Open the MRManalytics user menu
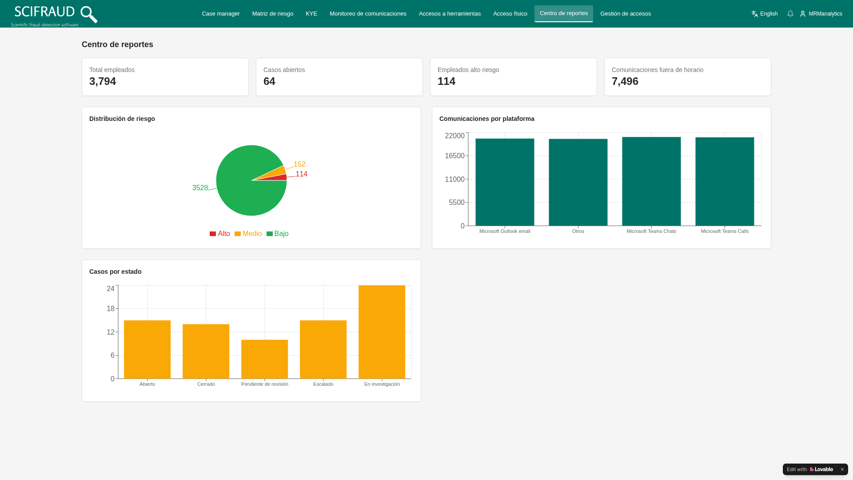 tap(821, 14)
